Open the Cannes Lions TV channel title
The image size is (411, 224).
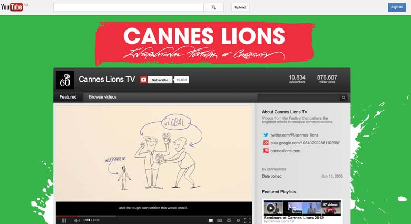tap(106, 79)
